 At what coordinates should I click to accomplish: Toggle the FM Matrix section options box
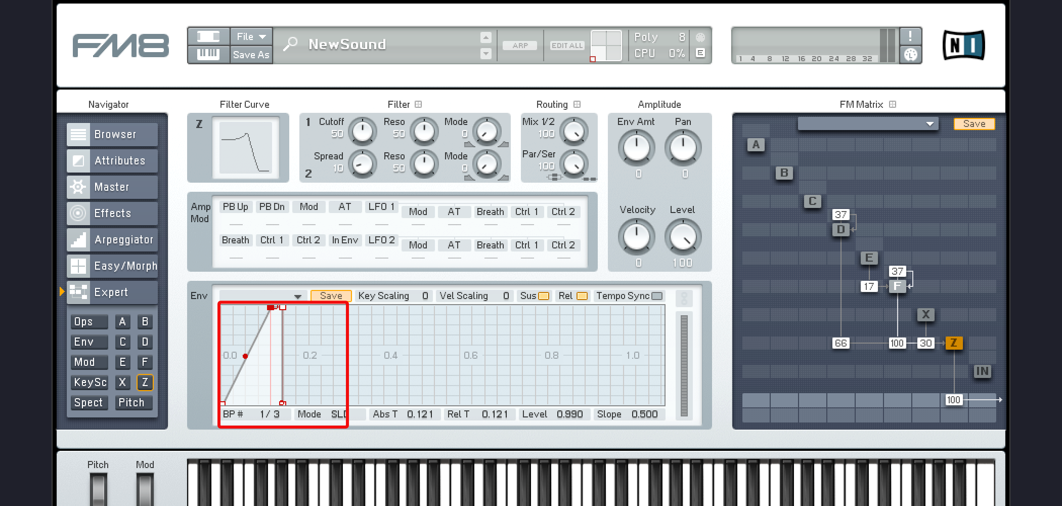click(x=893, y=104)
